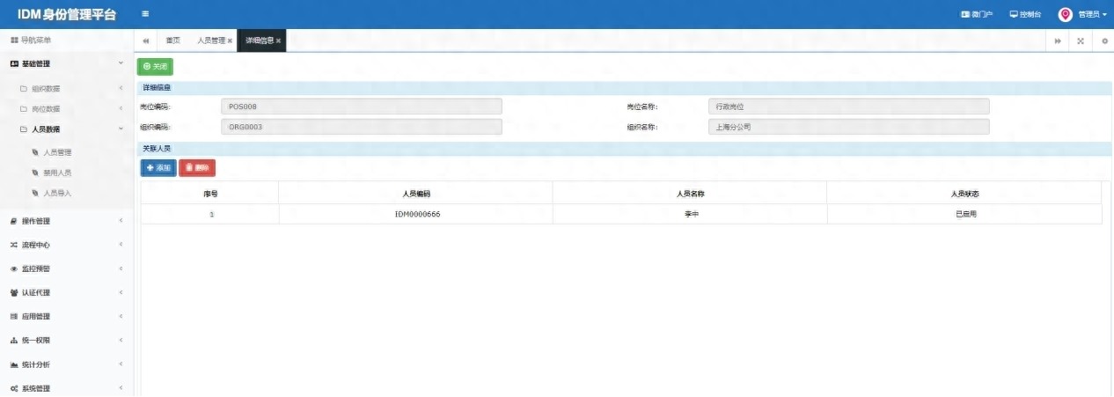Close the 人员管理 tab with its x
Screen dimensions: 1114x397
click(231, 41)
